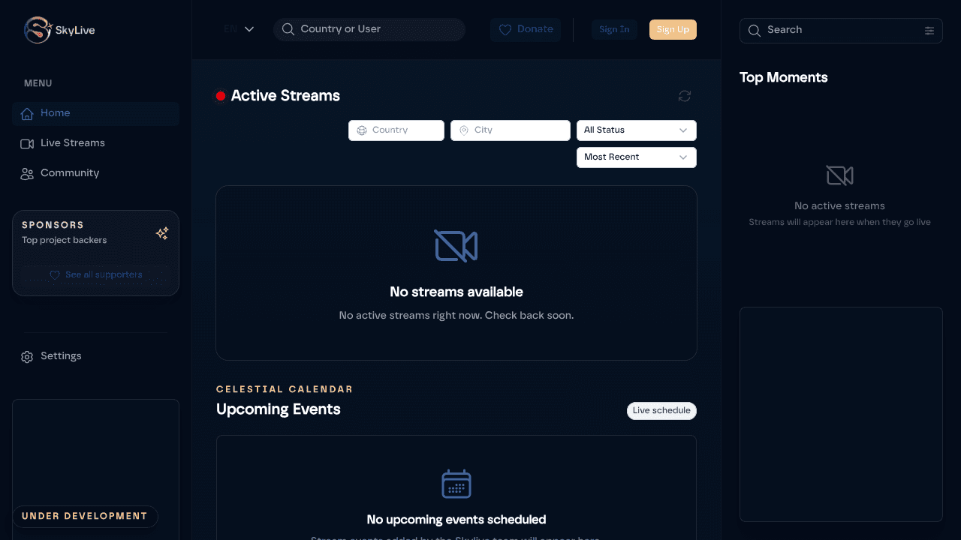Click the CELESTIAL CALENDAR label

click(x=285, y=389)
